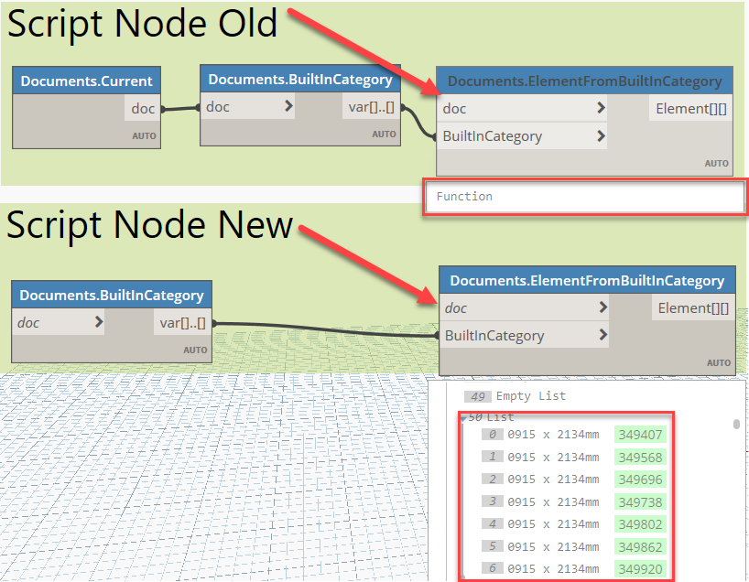Click doc port chevron on old Documents.BuiltInCategory node
The height and width of the screenshot is (582, 749).
coord(288,107)
